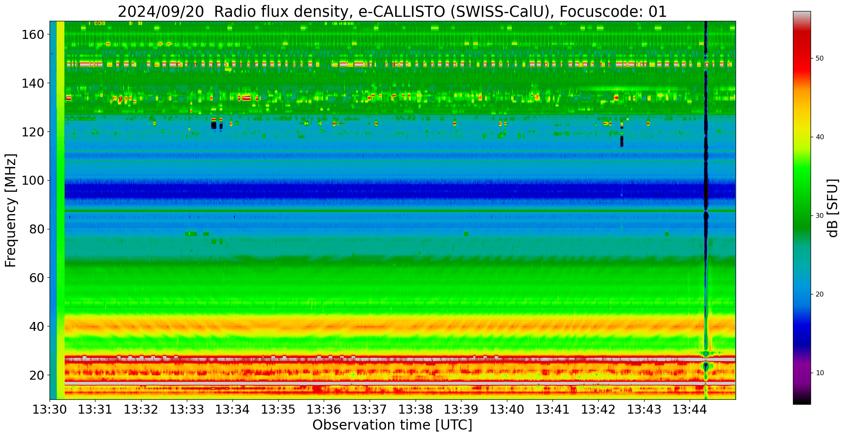The width and height of the screenshot is (845, 437).
Task: Click the 'Frequency [MHz]' y-axis label
Action: click(11, 210)
